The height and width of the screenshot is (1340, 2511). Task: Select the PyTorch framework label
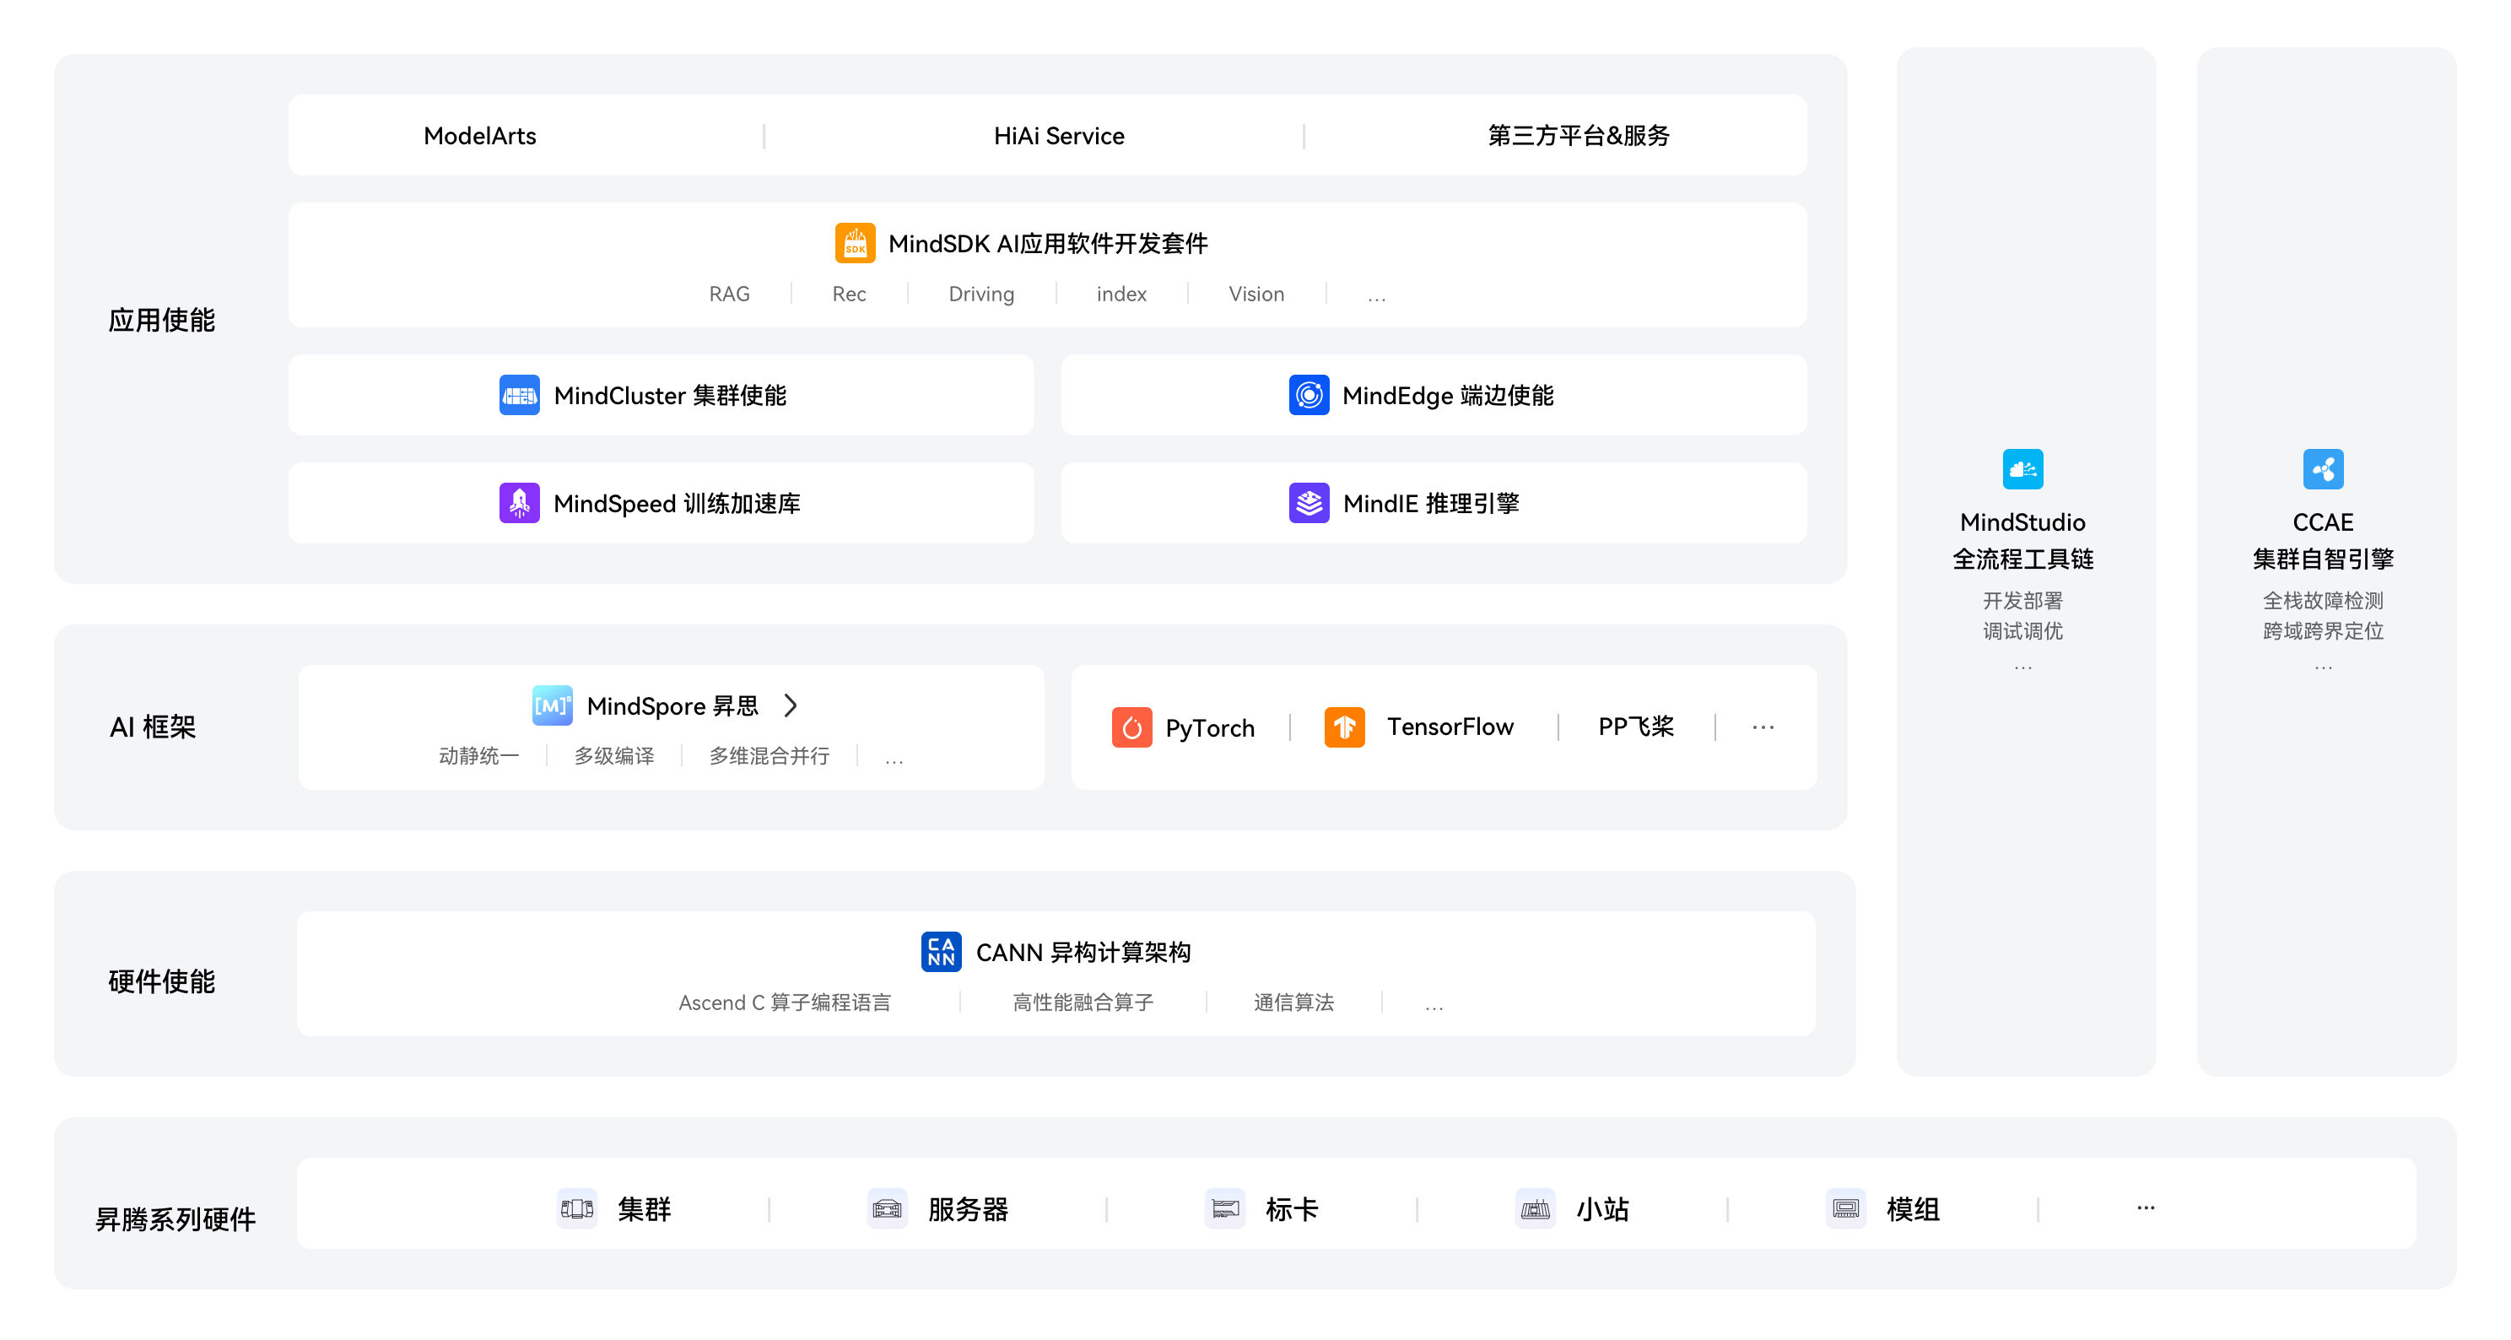point(1210,728)
